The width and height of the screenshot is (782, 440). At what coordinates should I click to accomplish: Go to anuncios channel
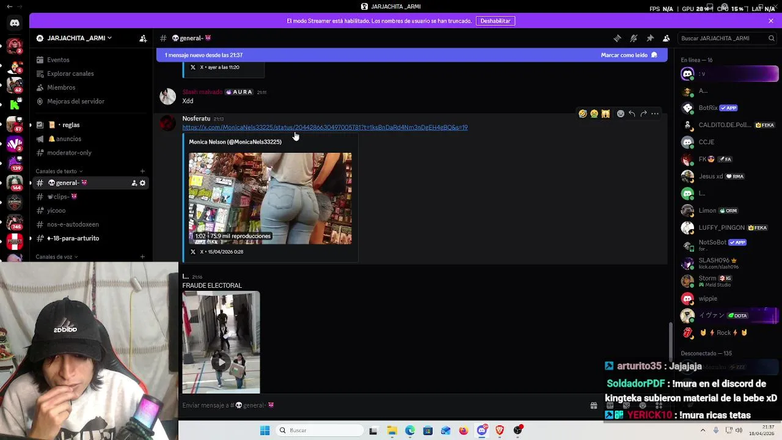(x=92, y=139)
